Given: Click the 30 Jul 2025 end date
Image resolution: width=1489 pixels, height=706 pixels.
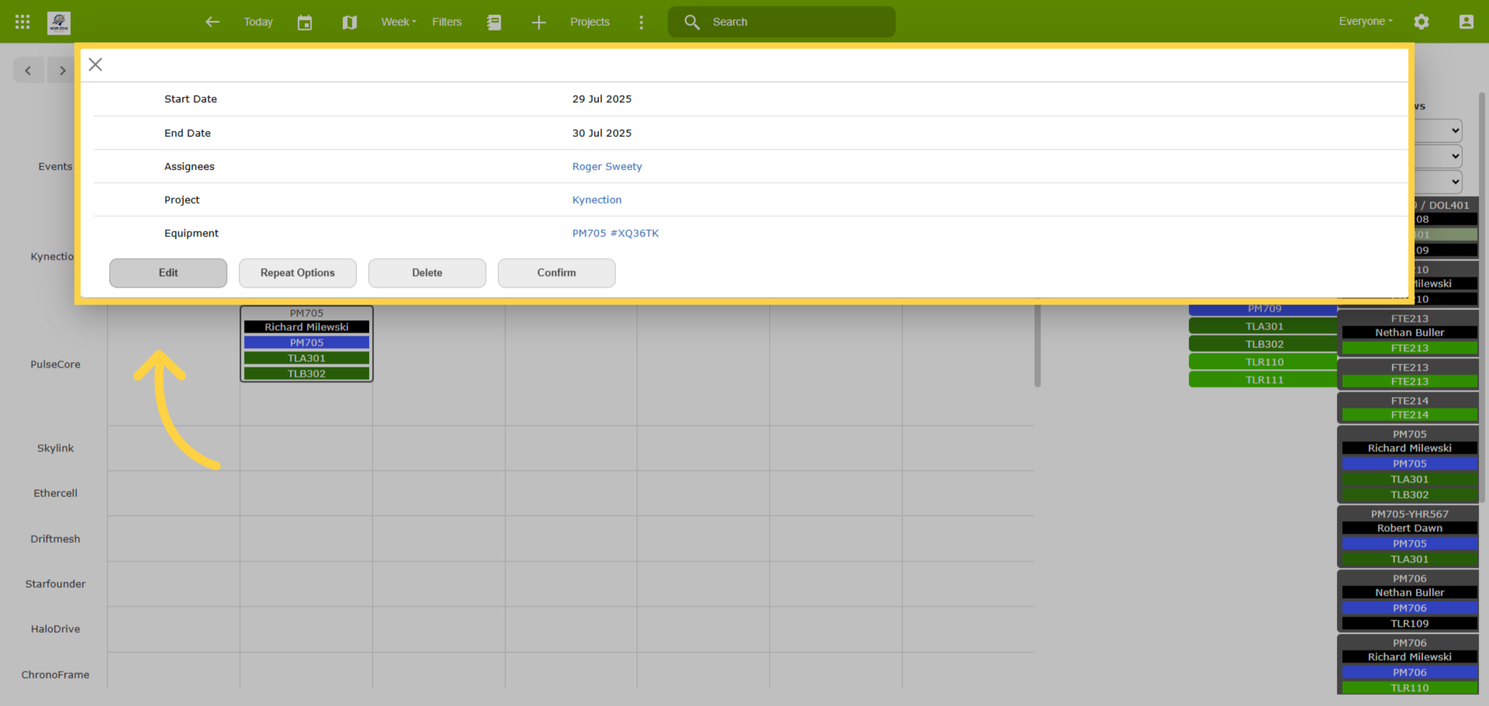Looking at the screenshot, I should click(602, 133).
